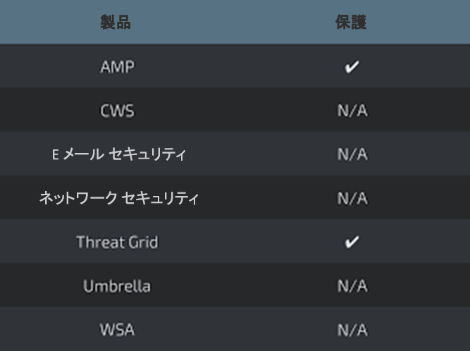Select the CWS product name
This screenshot has height=351, width=470.
(117, 111)
